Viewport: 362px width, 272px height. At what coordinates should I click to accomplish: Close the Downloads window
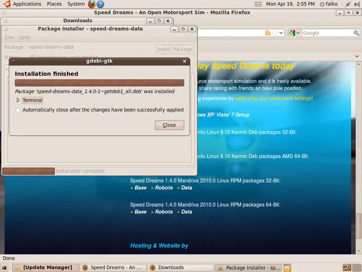(x=168, y=21)
